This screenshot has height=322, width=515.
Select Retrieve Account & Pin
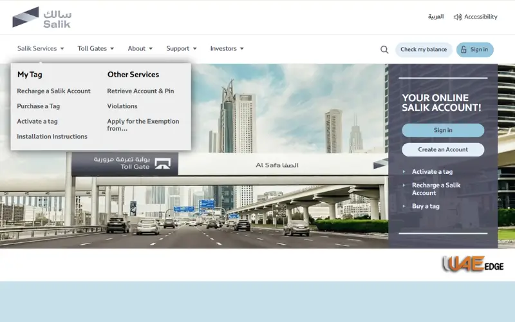click(x=140, y=91)
